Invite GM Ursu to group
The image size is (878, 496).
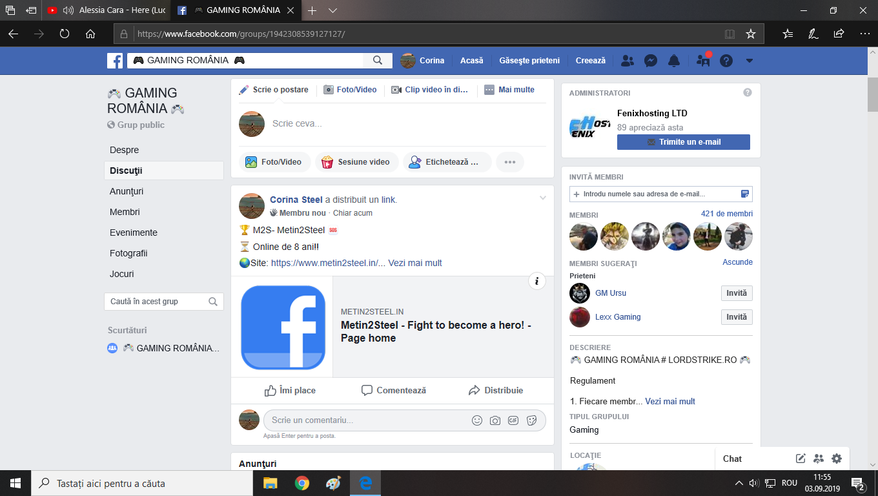(737, 293)
